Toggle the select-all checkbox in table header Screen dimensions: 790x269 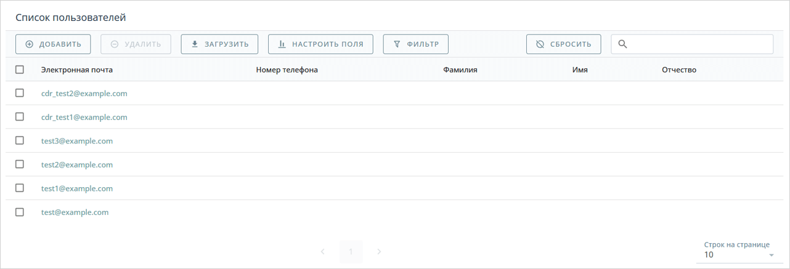(x=20, y=70)
